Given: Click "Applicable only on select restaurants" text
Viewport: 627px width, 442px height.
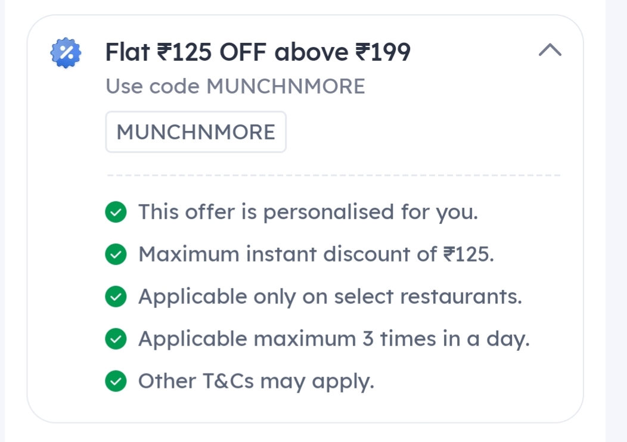Looking at the screenshot, I should coord(330,297).
